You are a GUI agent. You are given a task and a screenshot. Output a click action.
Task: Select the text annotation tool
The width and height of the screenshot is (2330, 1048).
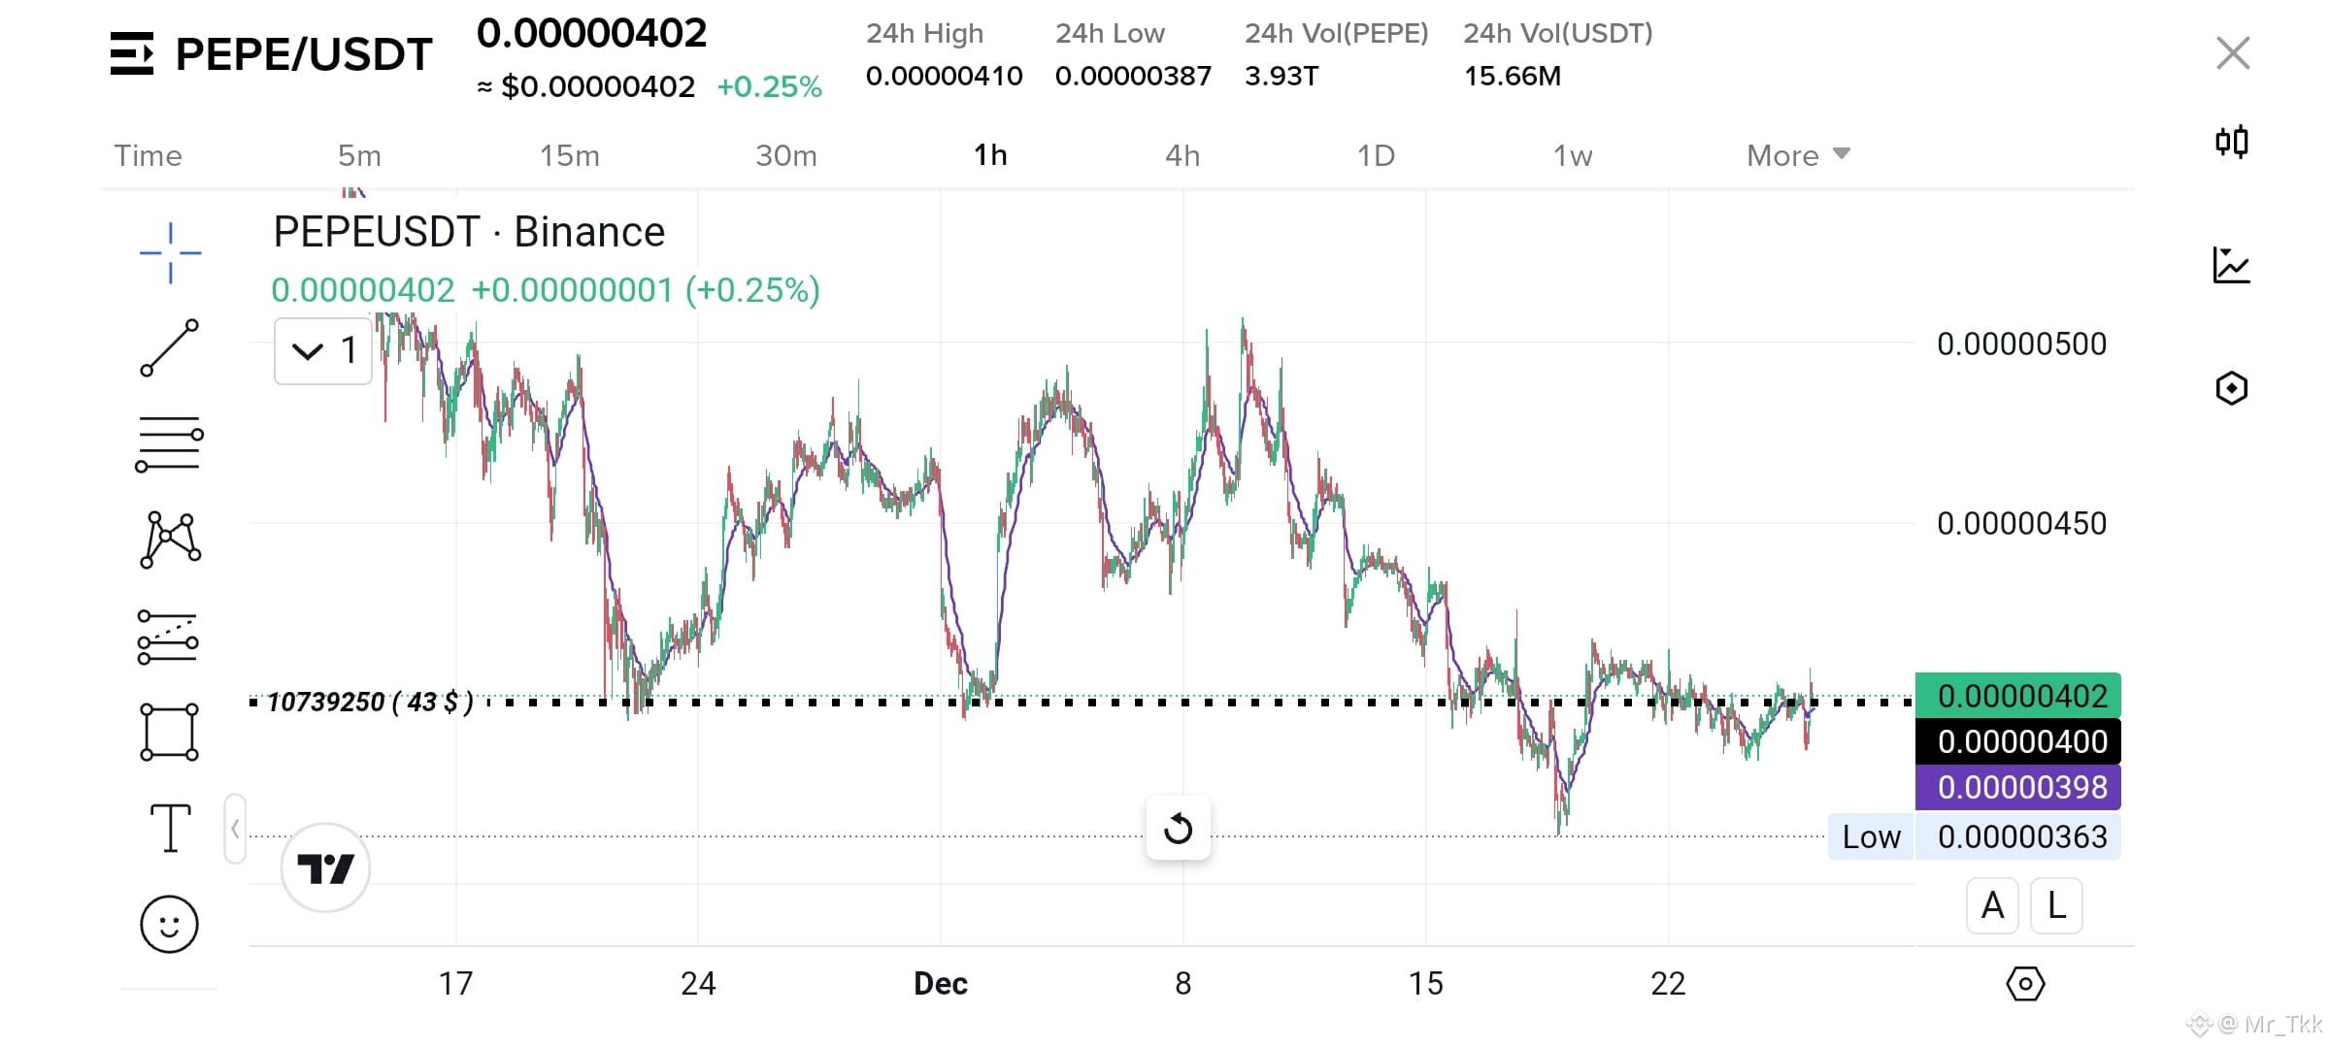170,827
